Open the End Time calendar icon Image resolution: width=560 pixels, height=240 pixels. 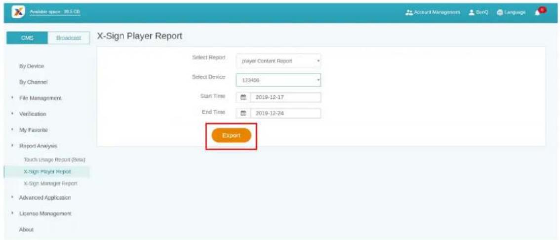pyautogui.click(x=243, y=113)
